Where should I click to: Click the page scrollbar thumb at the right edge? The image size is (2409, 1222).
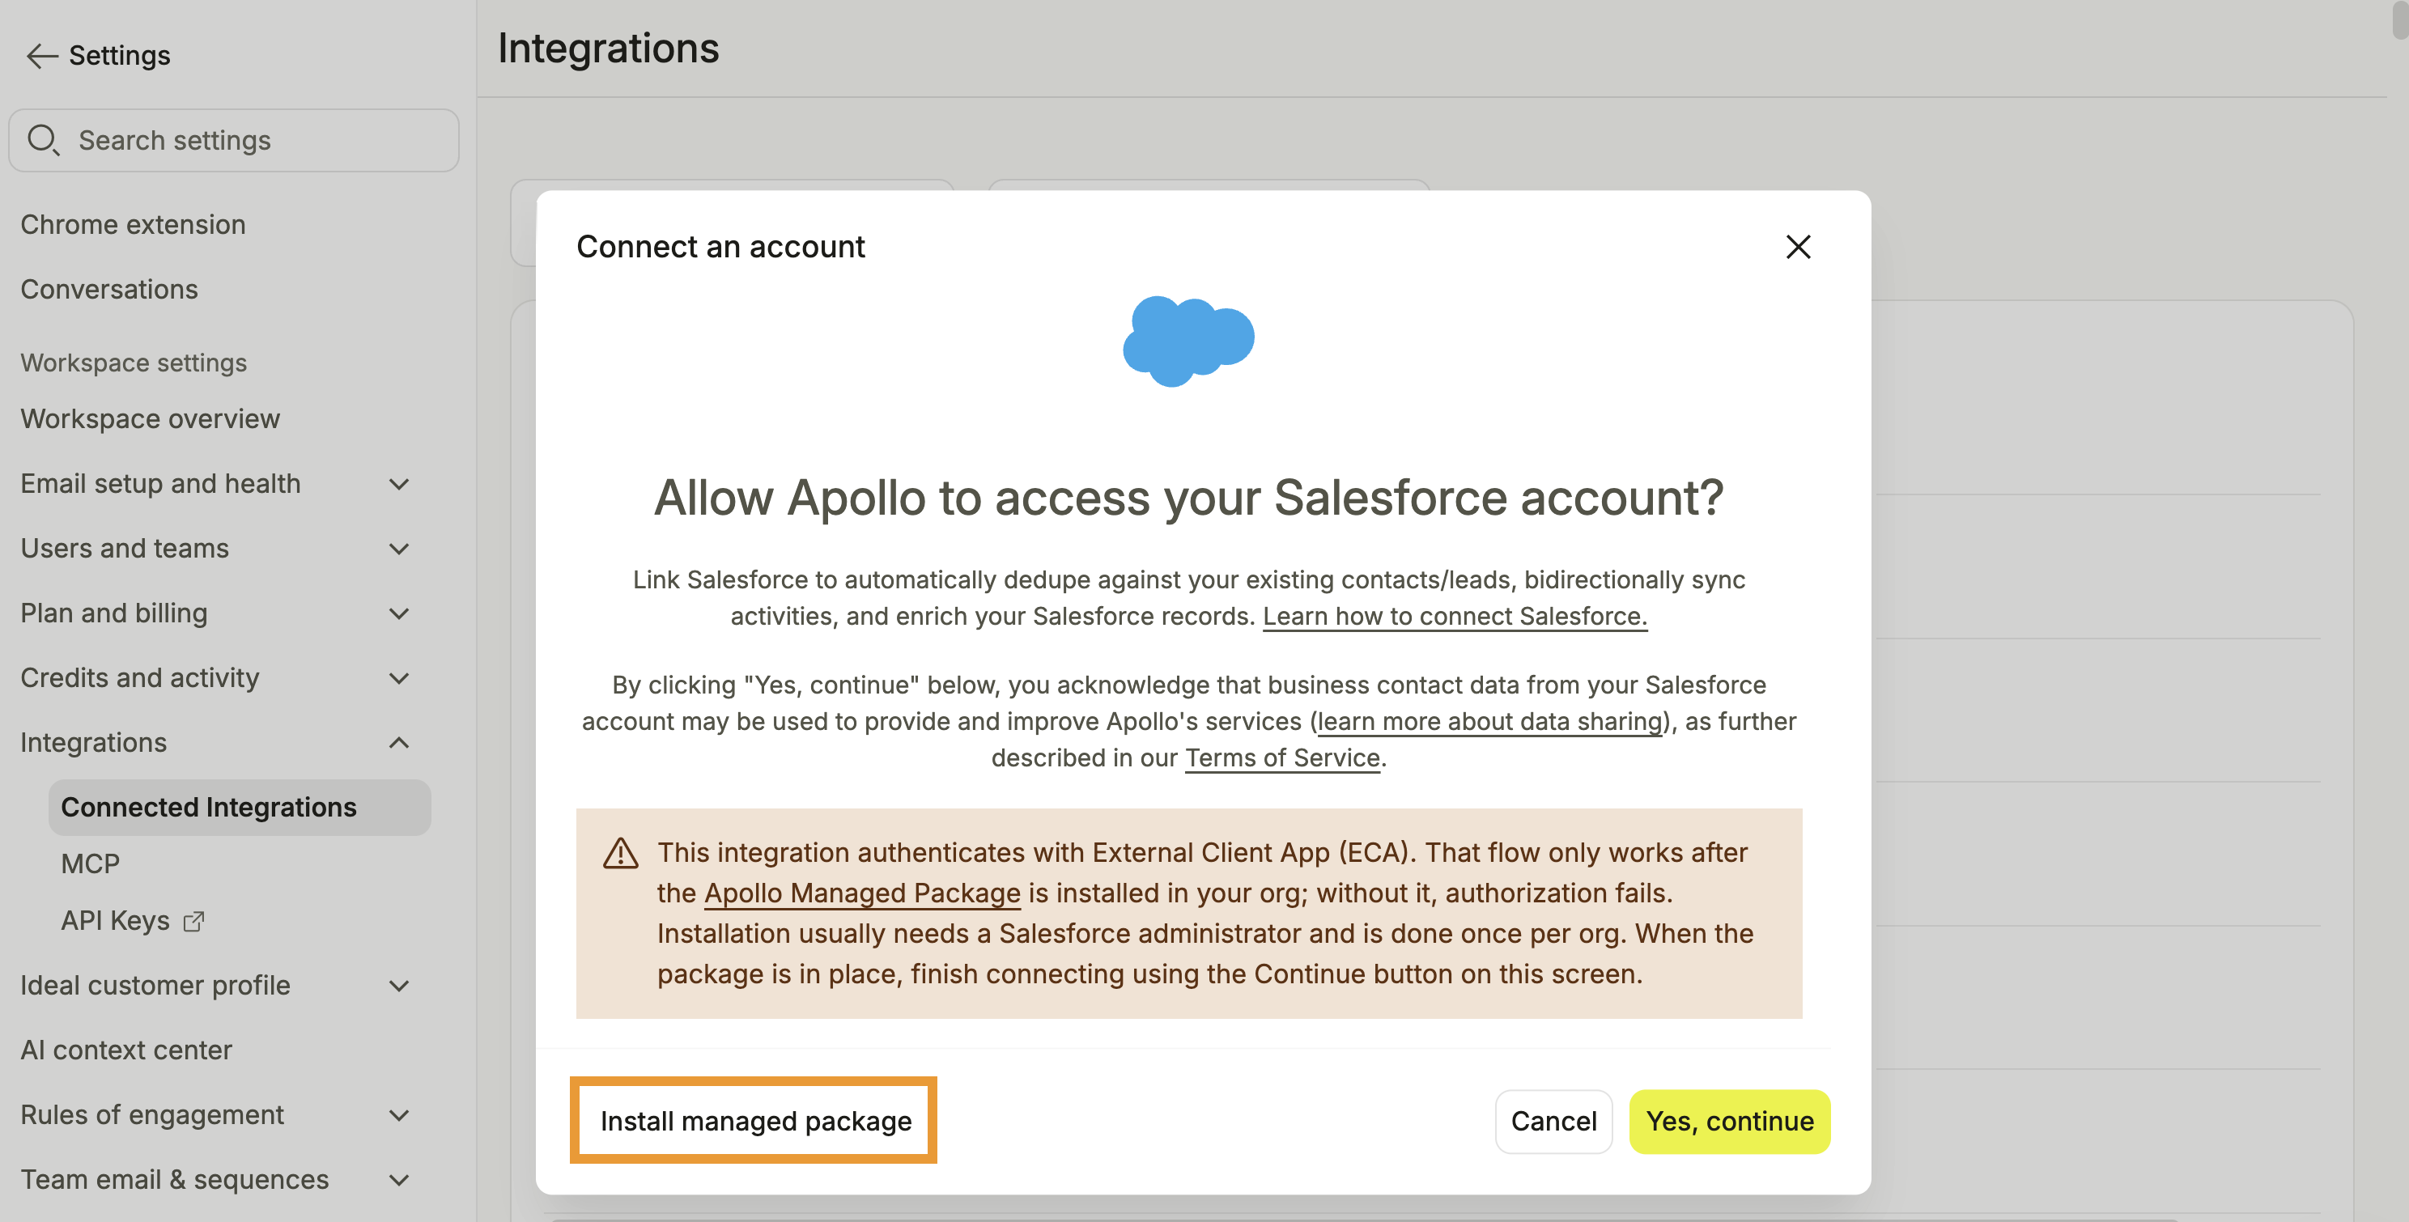point(2399,19)
